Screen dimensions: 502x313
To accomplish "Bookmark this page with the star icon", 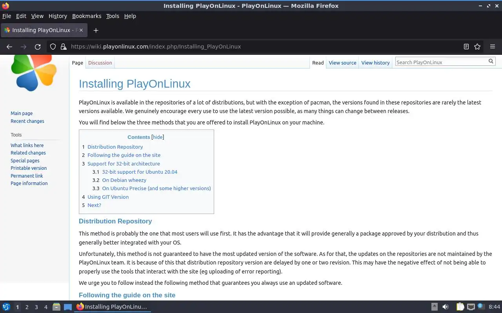I will (x=477, y=47).
